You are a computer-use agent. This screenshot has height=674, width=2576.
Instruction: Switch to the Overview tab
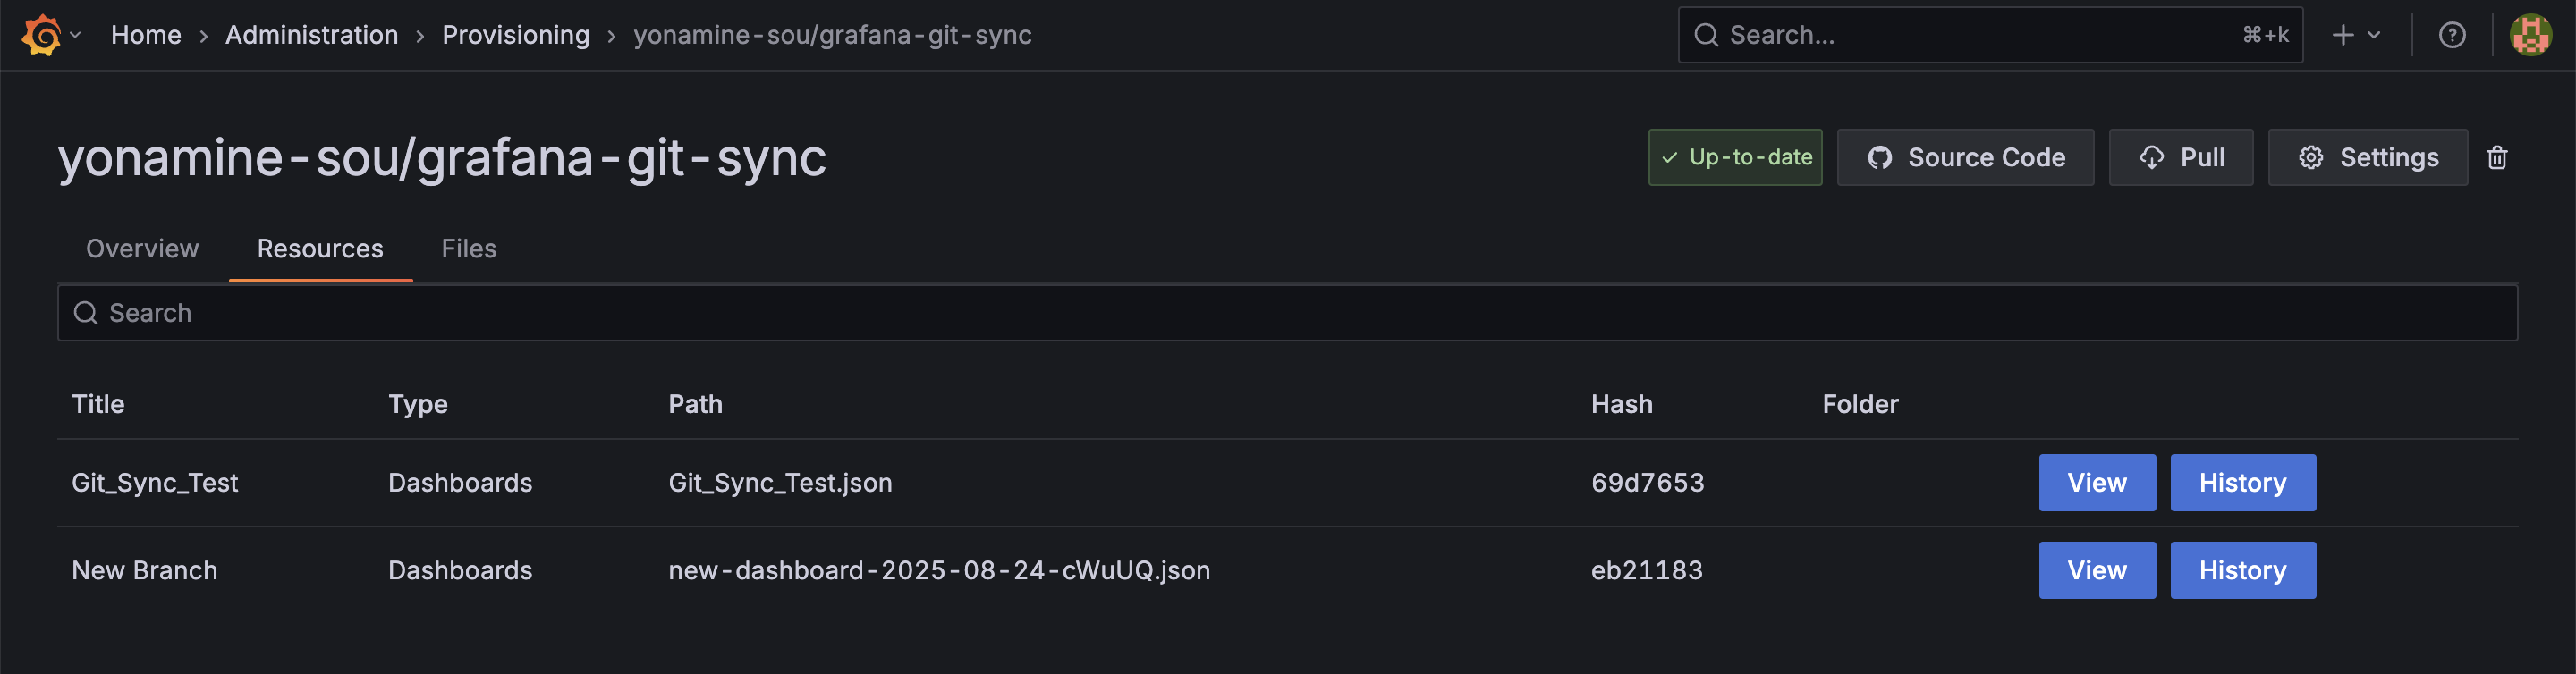tap(142, 248)
